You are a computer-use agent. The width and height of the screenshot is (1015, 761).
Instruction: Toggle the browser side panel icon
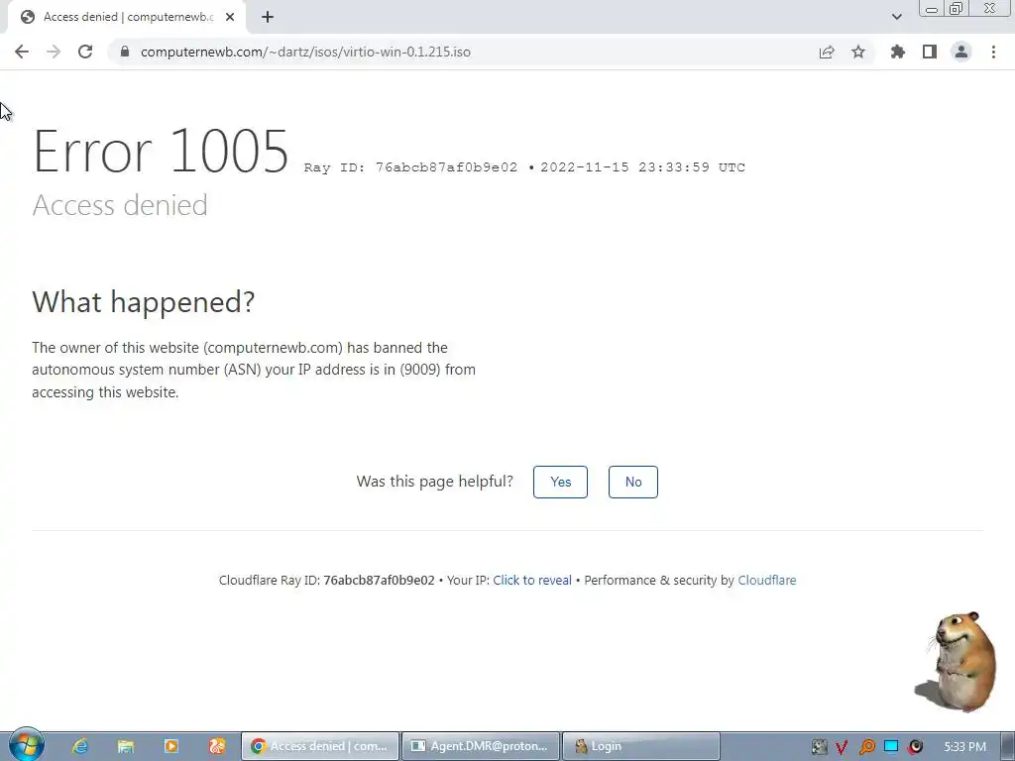pyautogui.click(x=930, y=52)
